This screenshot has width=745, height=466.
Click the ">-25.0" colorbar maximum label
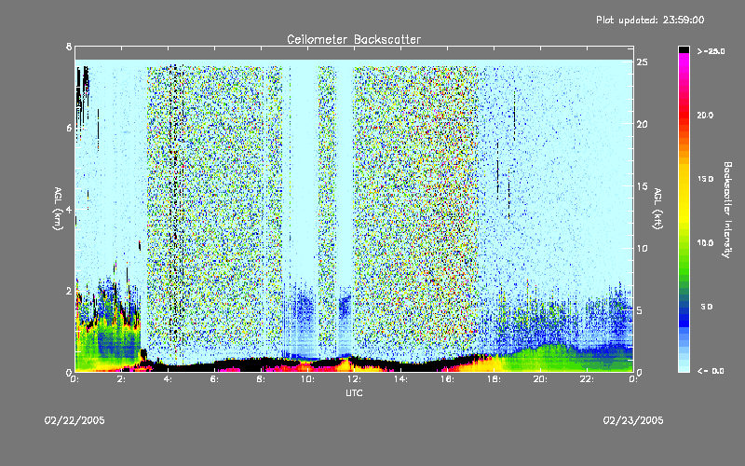(711, 51)
